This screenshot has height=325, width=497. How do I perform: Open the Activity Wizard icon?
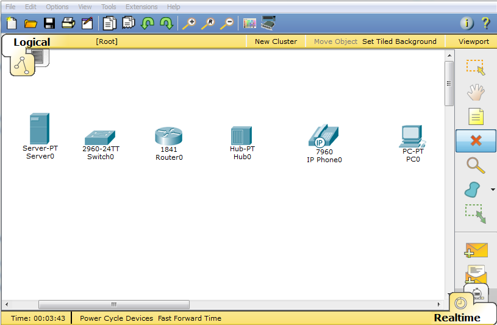pyautogui.click(x=87, y=23)
